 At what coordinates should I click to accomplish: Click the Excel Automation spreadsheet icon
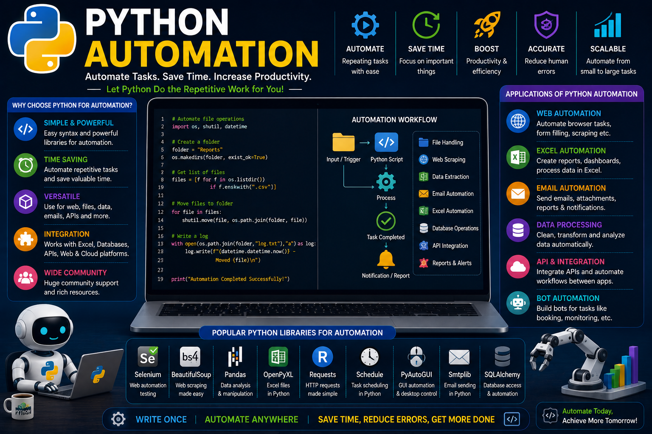tap(518, 158)
